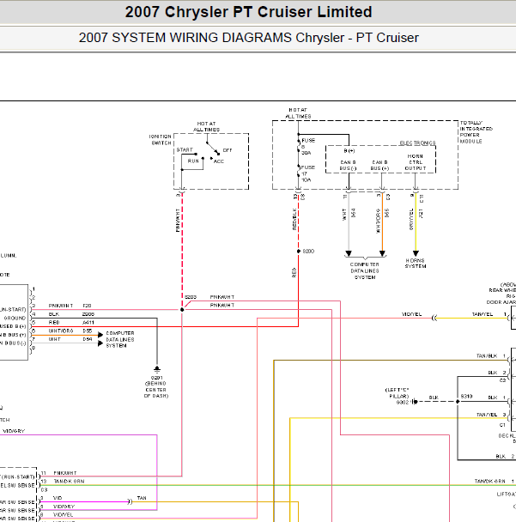Click 'TAN/DK GRN' label at right edge
The image size is (516, 522).
point(489,482)
